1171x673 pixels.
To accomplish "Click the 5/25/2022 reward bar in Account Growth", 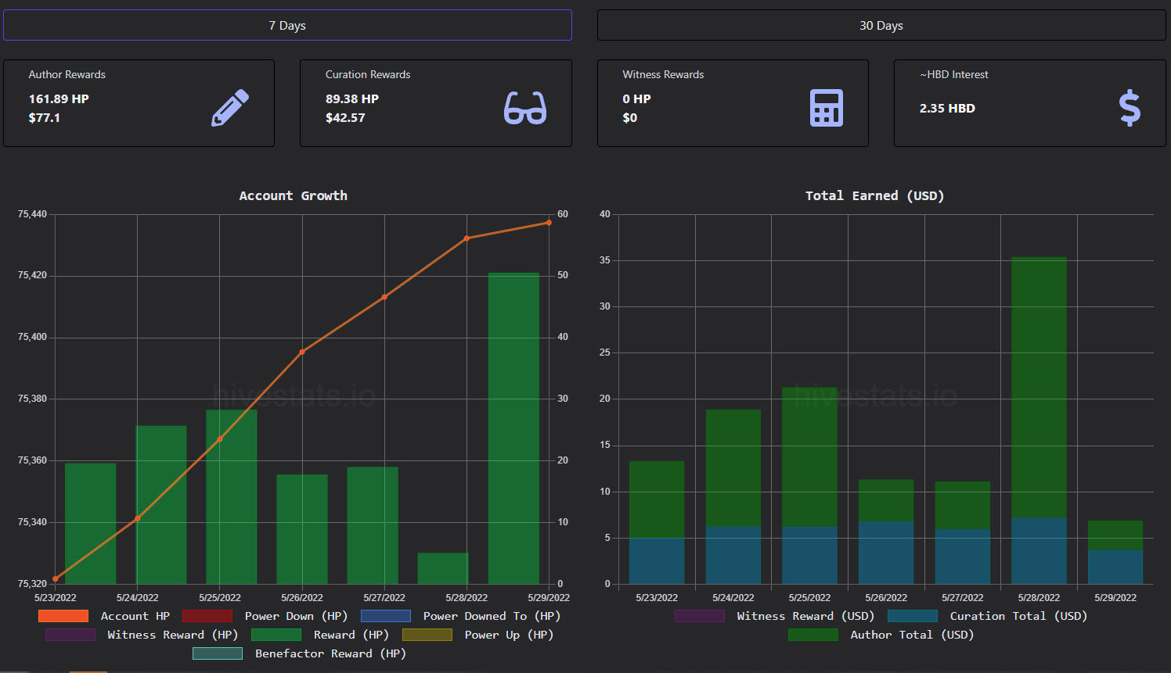I will click(232, 496).
